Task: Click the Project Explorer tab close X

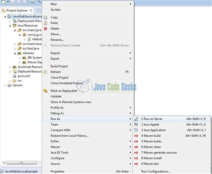Action: click(x=31, y=10)
